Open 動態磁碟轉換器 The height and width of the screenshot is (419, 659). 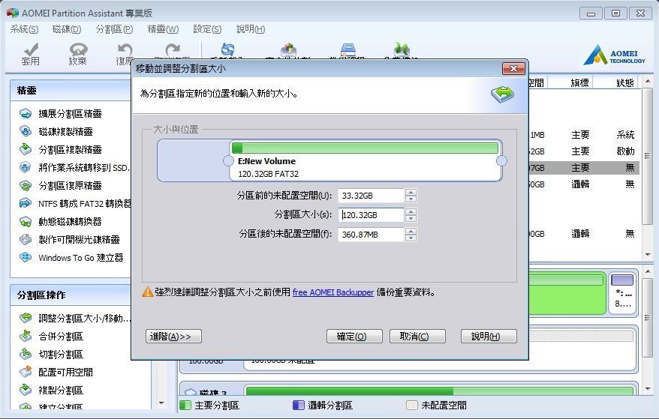(x=71, y=222)
